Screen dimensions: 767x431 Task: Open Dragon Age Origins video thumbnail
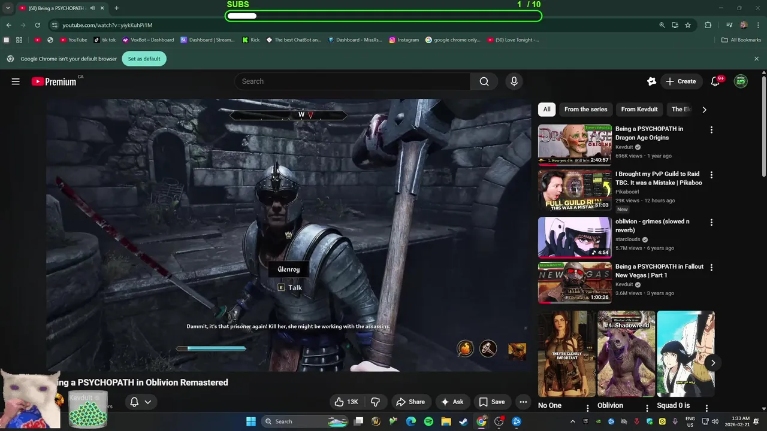pyautogui.click(x=575, y=144)
